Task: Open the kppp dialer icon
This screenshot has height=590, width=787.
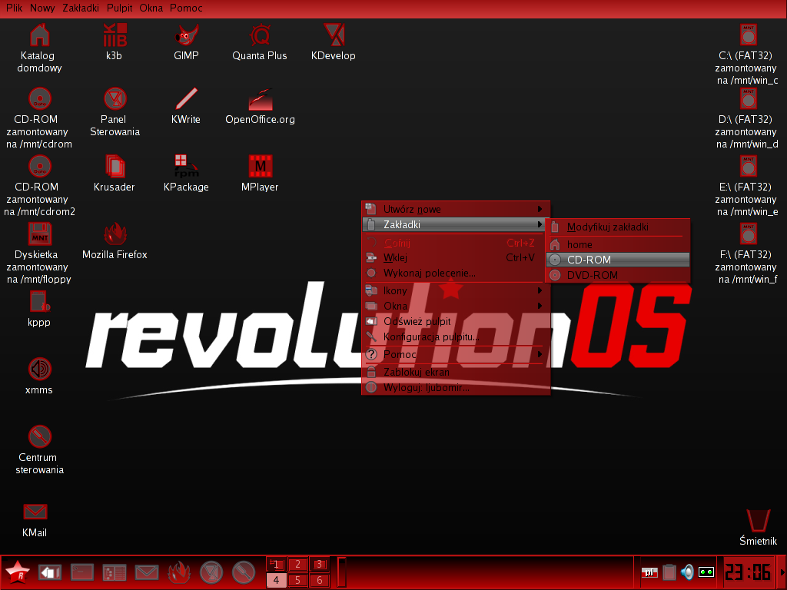Action: click(x=40, y=302)
